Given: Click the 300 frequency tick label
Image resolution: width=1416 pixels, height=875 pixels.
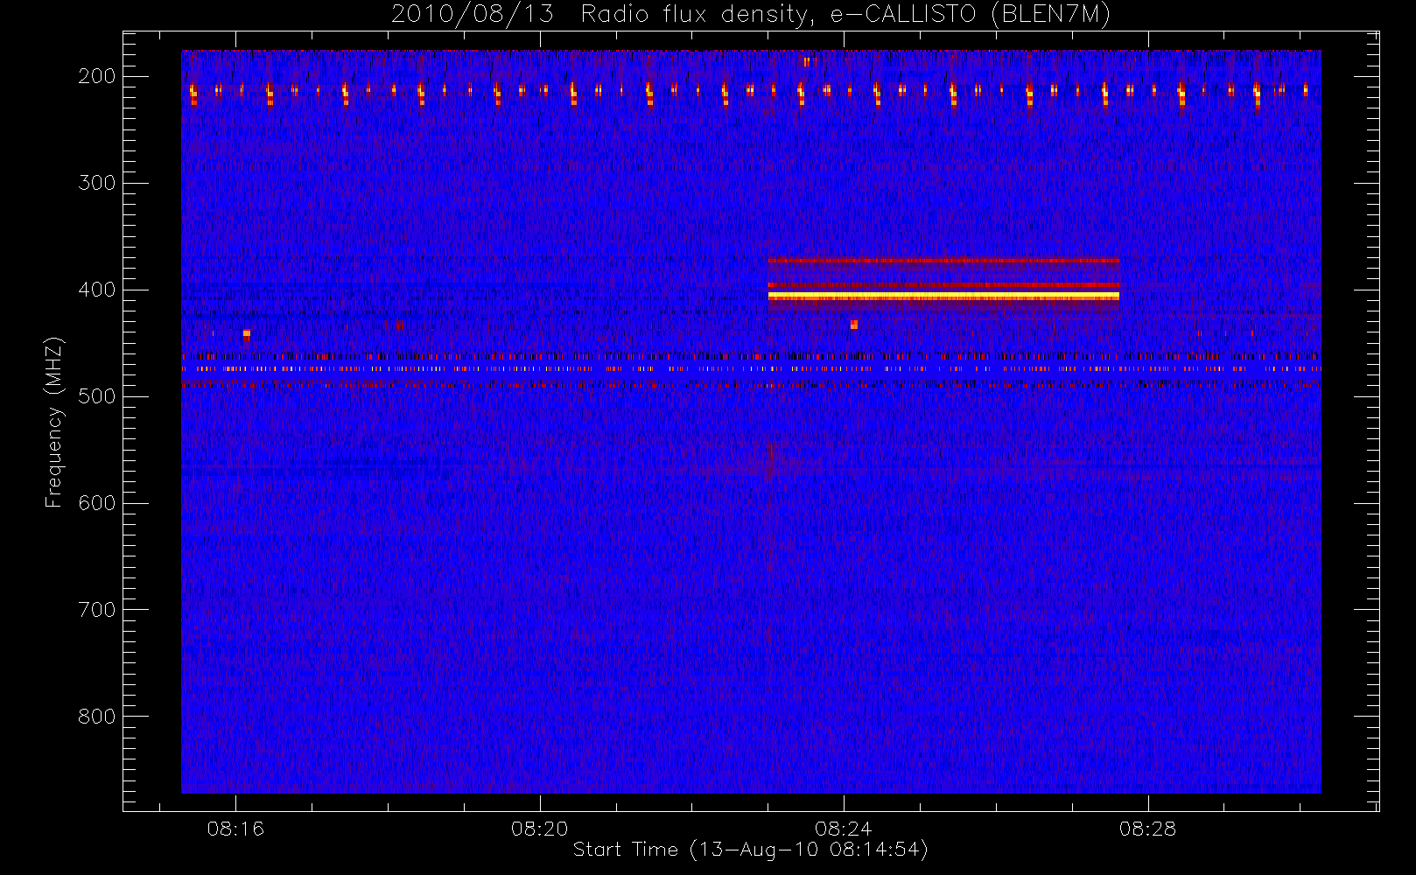Looking at the screenshot, I should click(x=97, y=183).
